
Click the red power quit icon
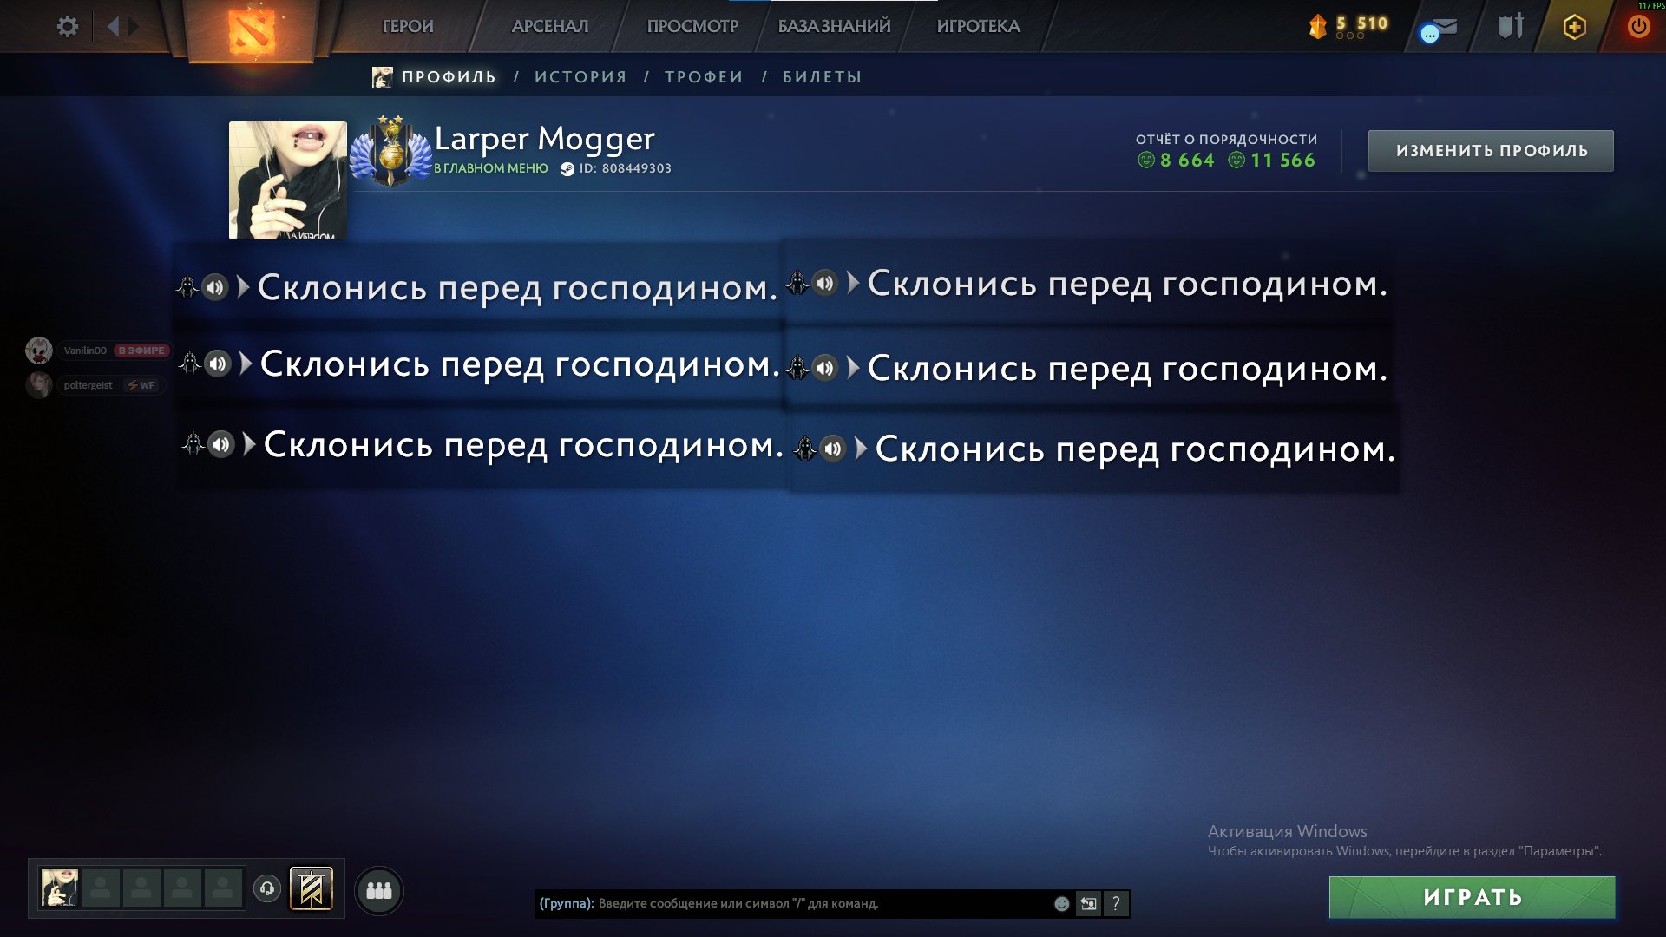1638,27
